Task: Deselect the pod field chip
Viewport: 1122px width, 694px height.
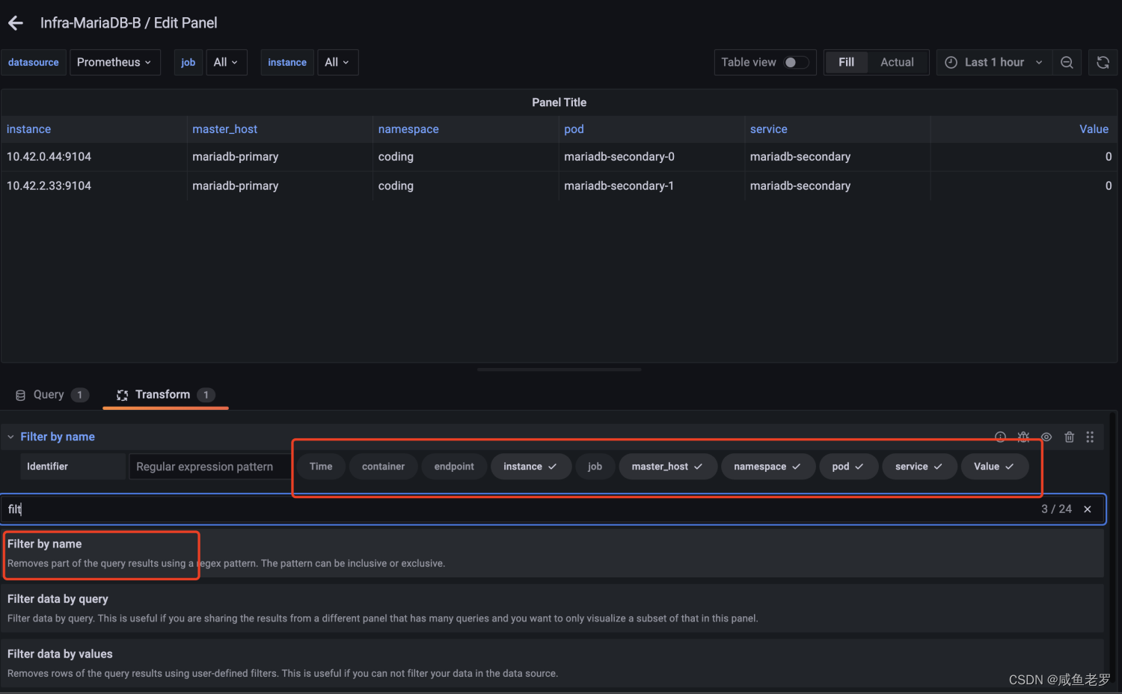Action: 848,467
